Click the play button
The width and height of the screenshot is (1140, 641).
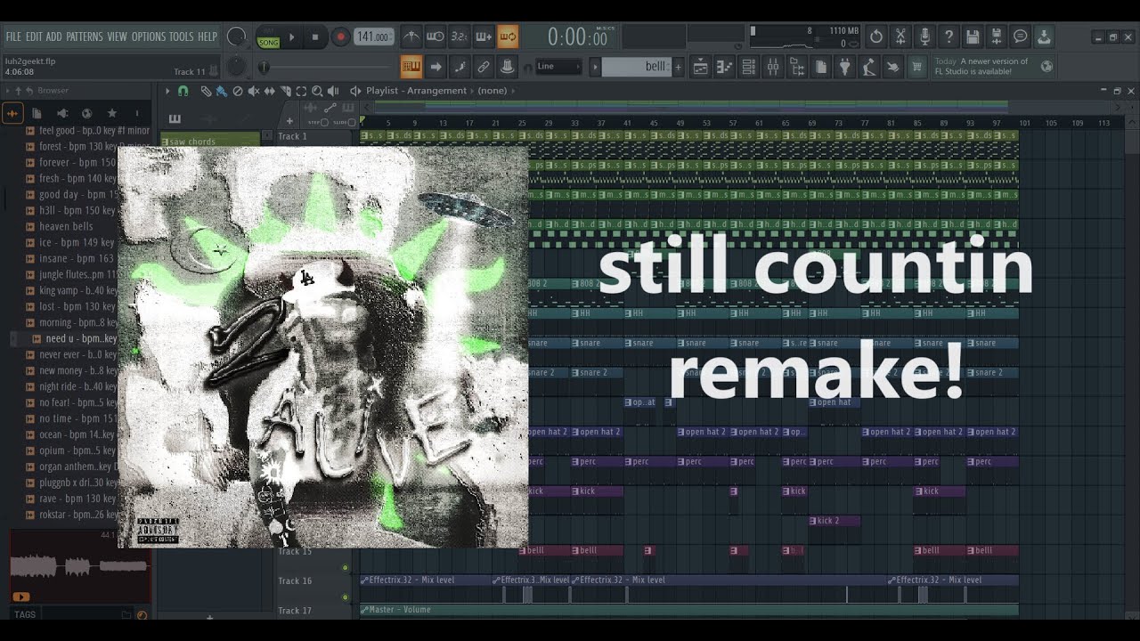click(x=291, y=37)
